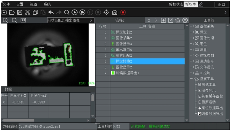The height and width of the screenshot is (131, 231).
Task: Click the 世界坐标X value -0.1645
Action: pyautogui.click(x=18, y=102)
